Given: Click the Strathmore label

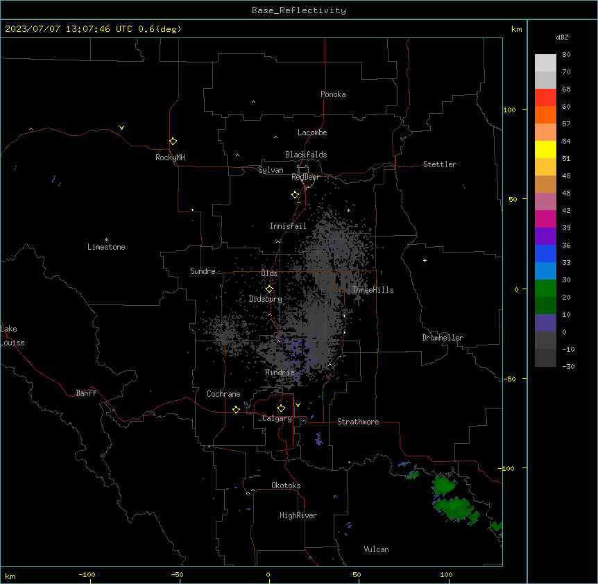Looking at the screenshot, I should pos(358,422).
